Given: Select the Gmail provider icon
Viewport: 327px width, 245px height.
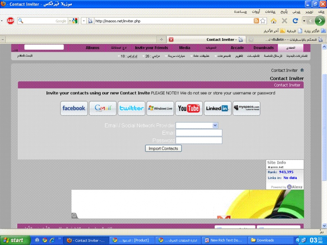Looking at the screenshot, I should click(103, 108).
